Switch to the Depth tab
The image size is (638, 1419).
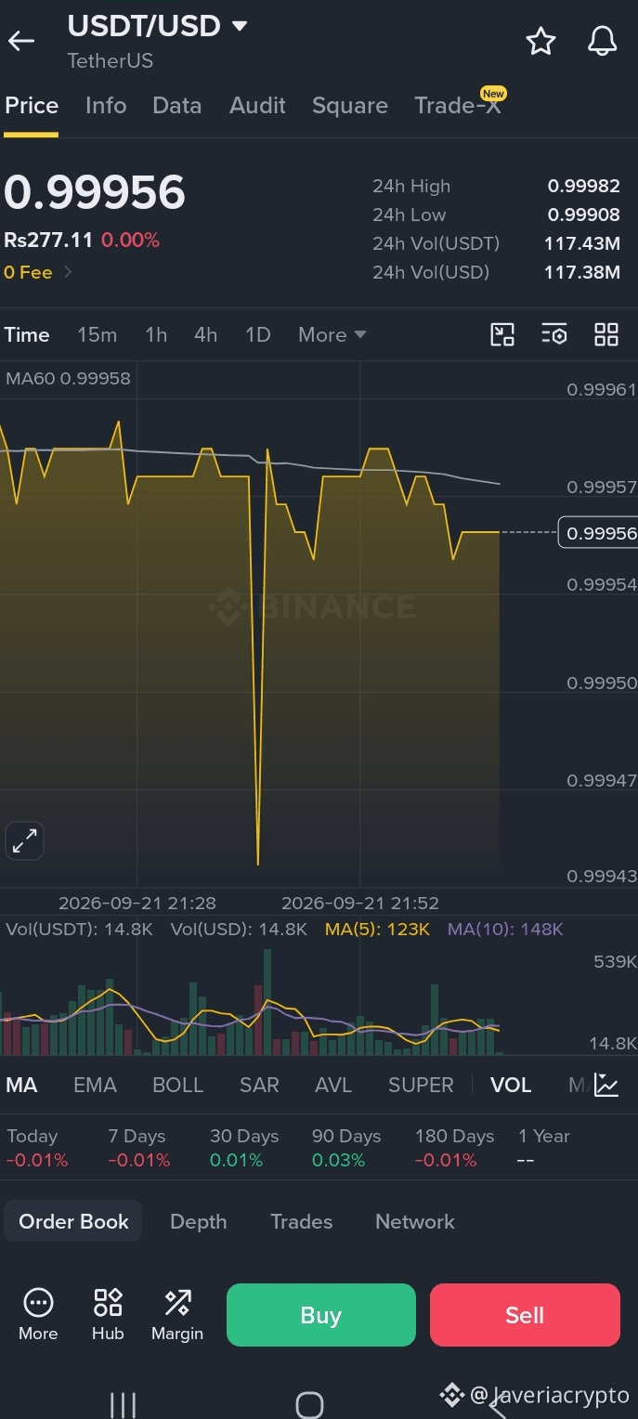click(x=198, y=1221)
